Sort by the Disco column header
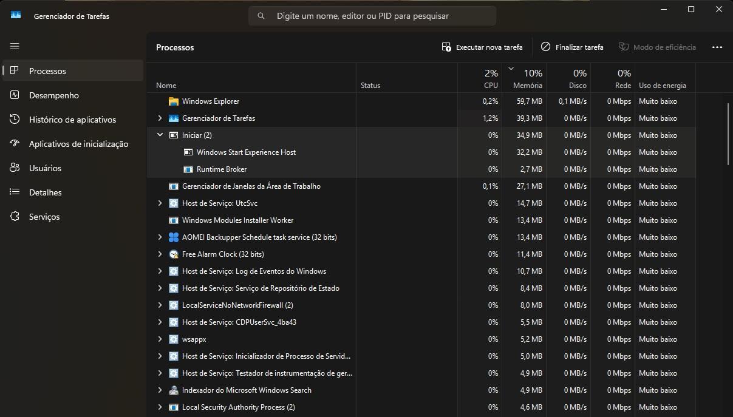This screenshot has width=733, height=417. pyautogui.click(x=568, y=78)
